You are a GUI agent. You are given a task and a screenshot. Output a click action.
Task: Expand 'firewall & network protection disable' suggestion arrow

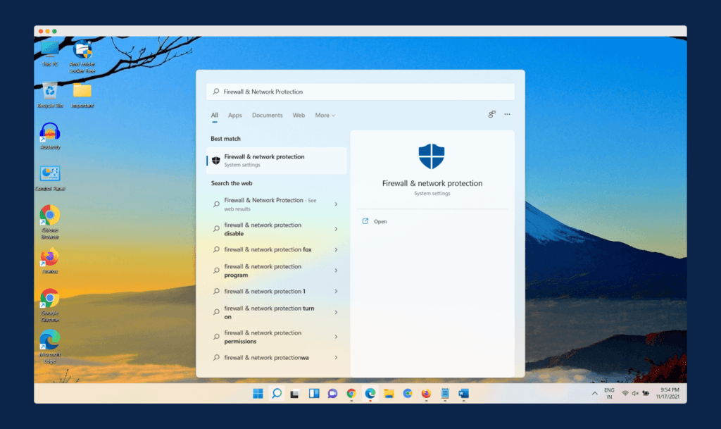[336, 229]
